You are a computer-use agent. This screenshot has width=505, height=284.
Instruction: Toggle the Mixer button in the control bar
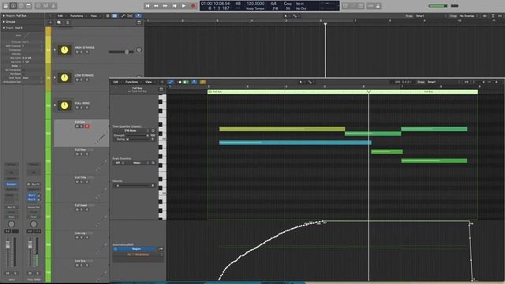pos(46,6)
